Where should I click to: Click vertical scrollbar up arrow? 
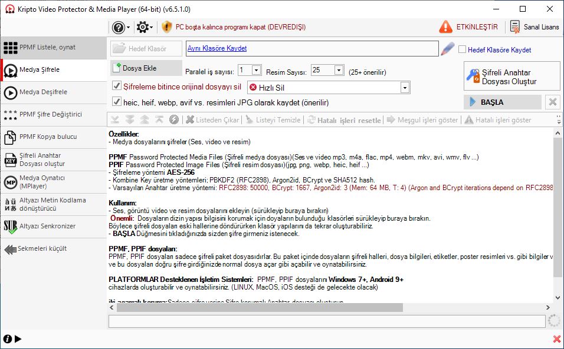coord(558,133)
